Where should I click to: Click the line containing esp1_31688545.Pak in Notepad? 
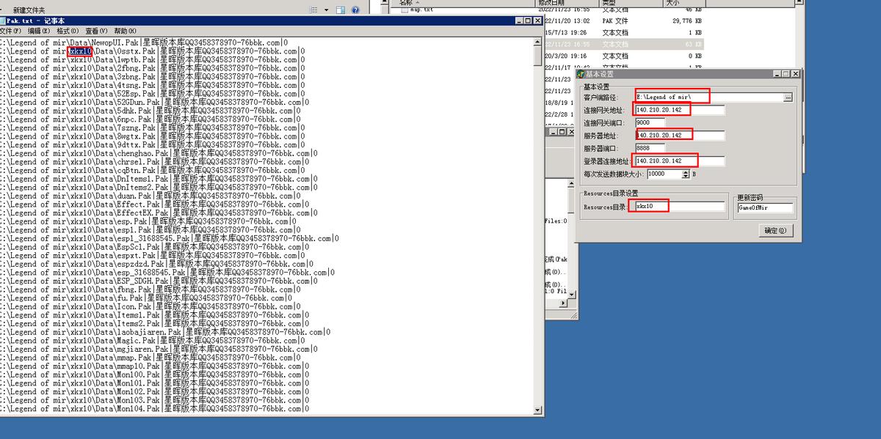point(170,238)
